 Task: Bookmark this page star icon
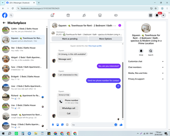tap(156, 8)
